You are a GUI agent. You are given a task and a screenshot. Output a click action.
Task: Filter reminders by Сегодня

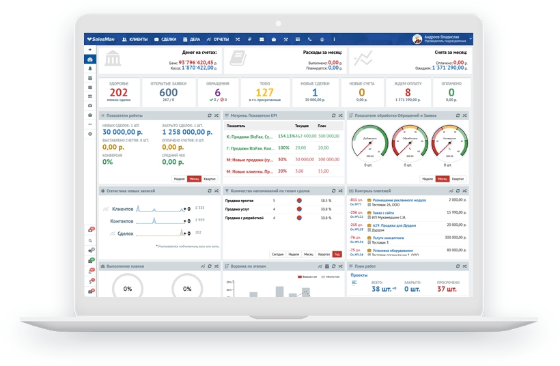[x=277, y=254]
